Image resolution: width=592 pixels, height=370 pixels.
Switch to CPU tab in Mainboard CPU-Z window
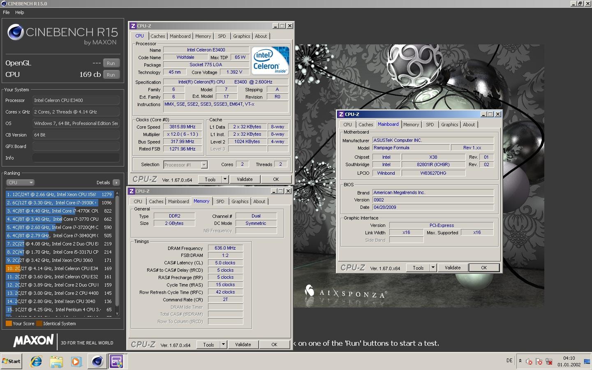348,125
